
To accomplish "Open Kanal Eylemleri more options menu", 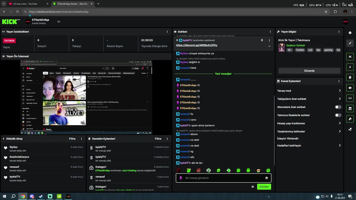I will pyautogui.click(x=339, y=81).
